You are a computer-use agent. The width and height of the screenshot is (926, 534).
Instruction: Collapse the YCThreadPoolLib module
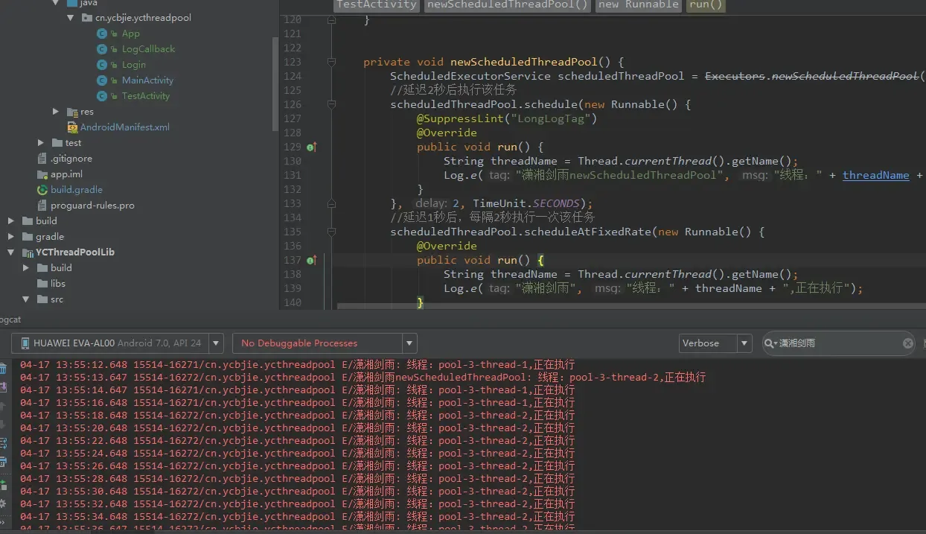click(x=11, y=252)
